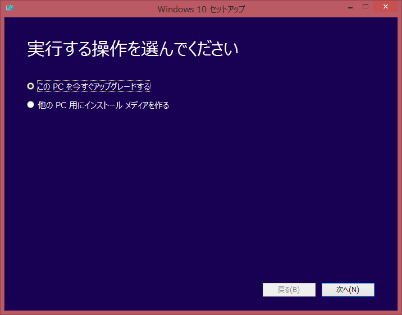The height and width of the screenshot is (315, 402).
Task: Click the 戻る(B) button
Action: tap(289, 290)
